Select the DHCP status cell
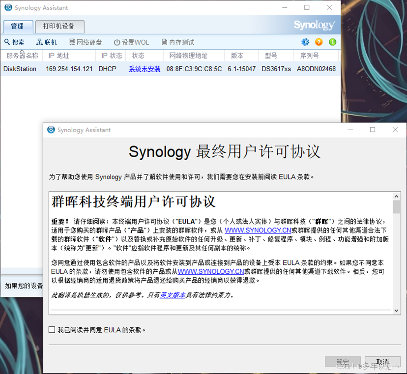Image resolution: width=407 pixels, height=374 pixels. pyautogui.click(x=107, y=69)
